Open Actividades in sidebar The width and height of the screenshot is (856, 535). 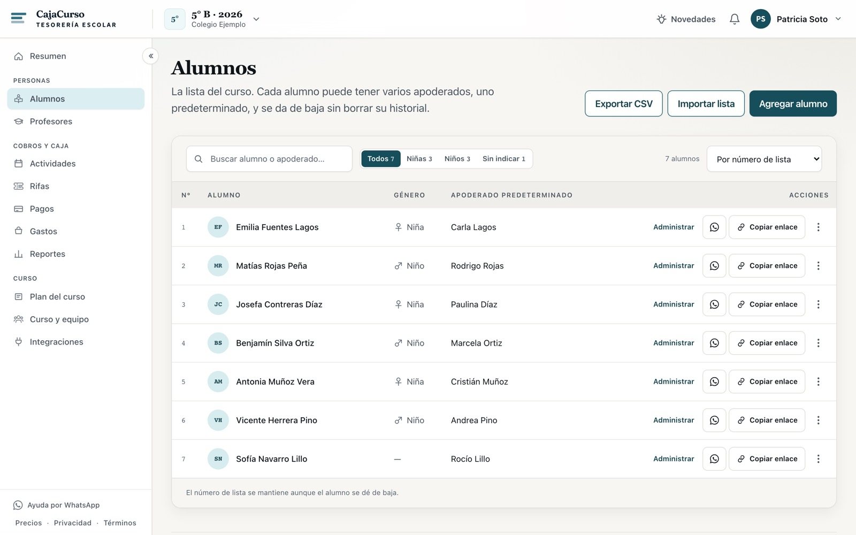[x=76, y=164]
